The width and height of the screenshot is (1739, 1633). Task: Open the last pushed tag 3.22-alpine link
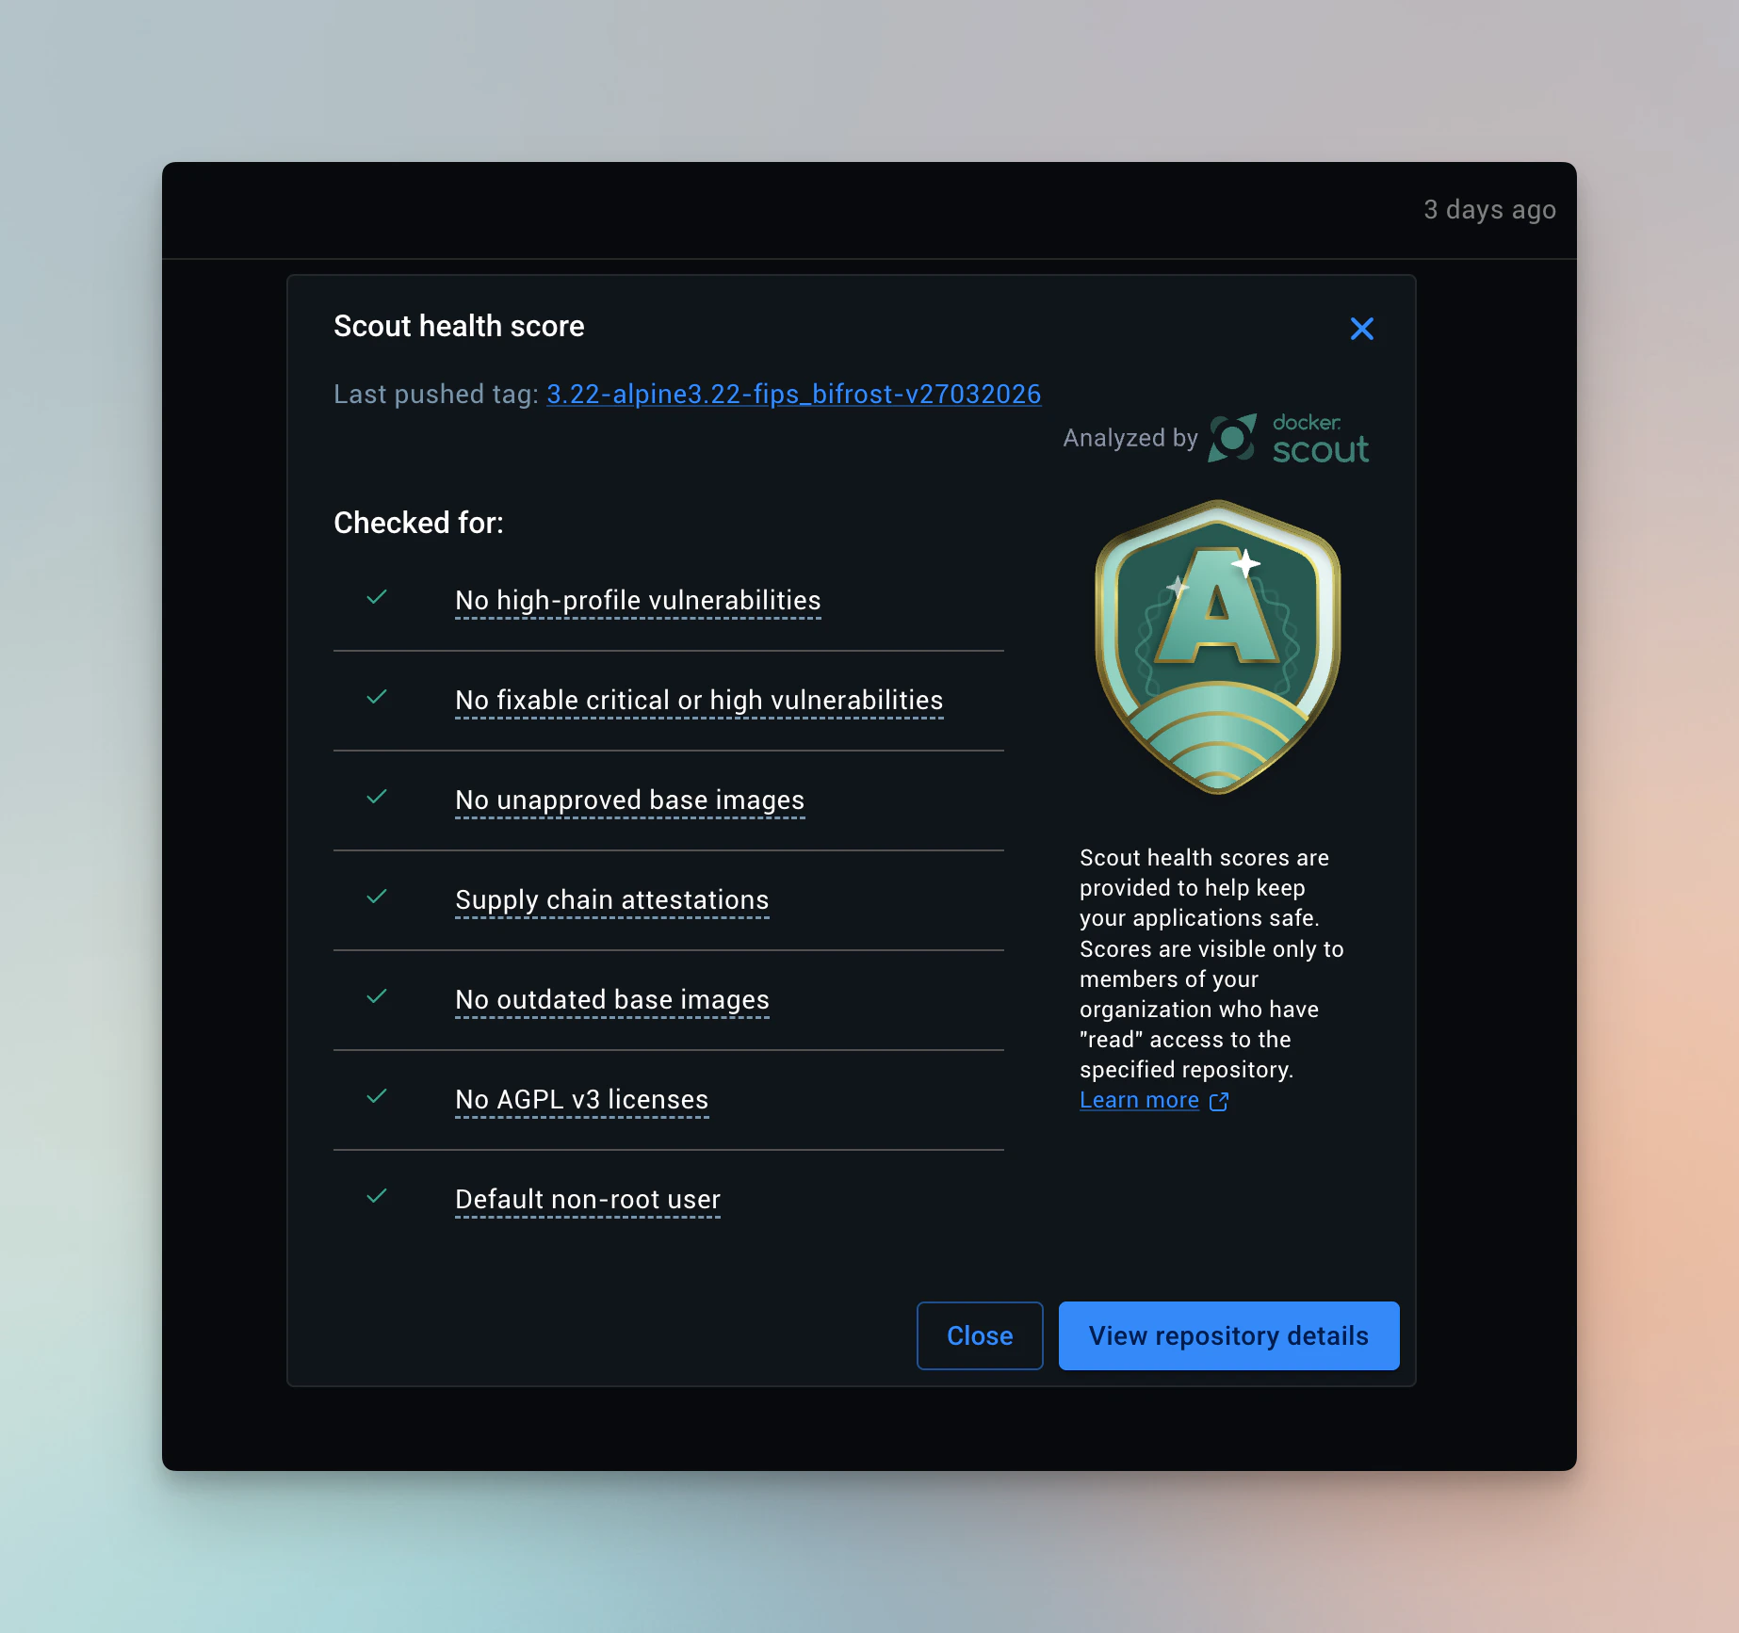coord(793,394)
